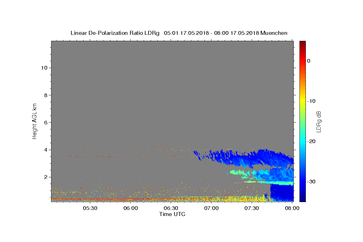Screen dimensions: 363x242
Task: Click the dark blue bottom of the colorbar
Action: point(302,198)
